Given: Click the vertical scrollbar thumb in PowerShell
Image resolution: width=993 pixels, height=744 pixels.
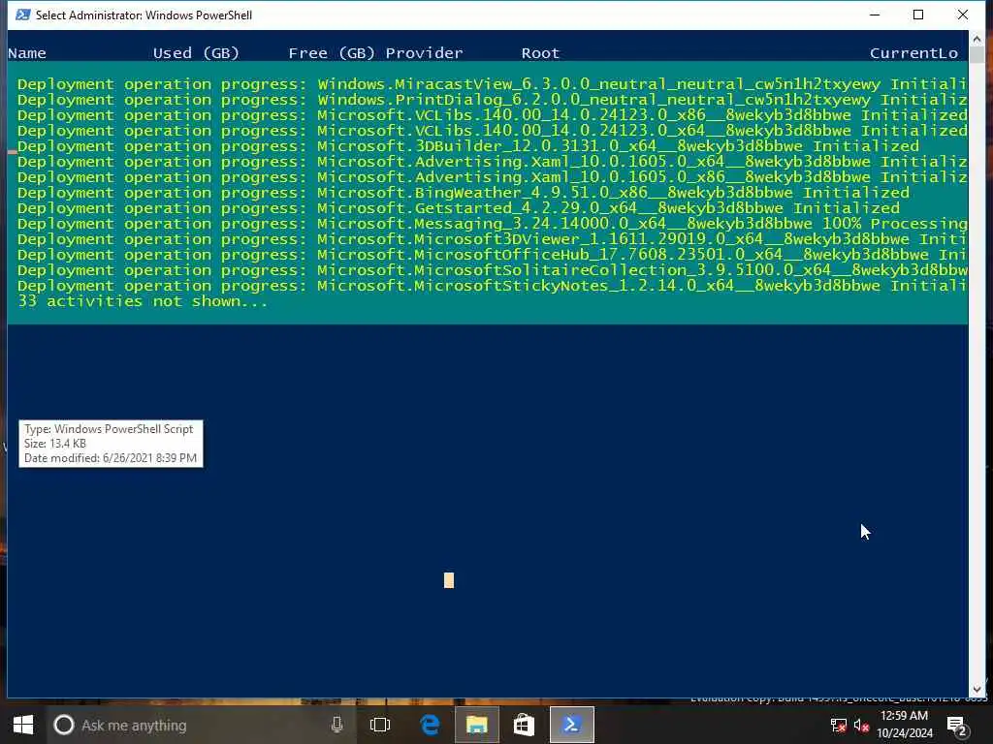Looking at the screenshot, I should tap(977, 54).
